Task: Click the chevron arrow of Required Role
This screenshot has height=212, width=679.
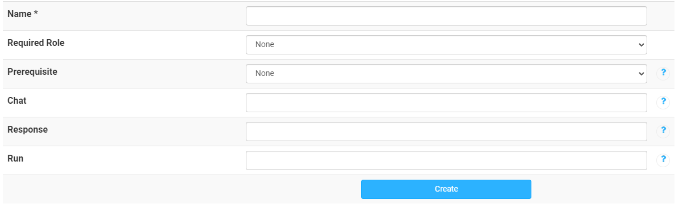Action: pyautogui.click(x=642, y=45)
